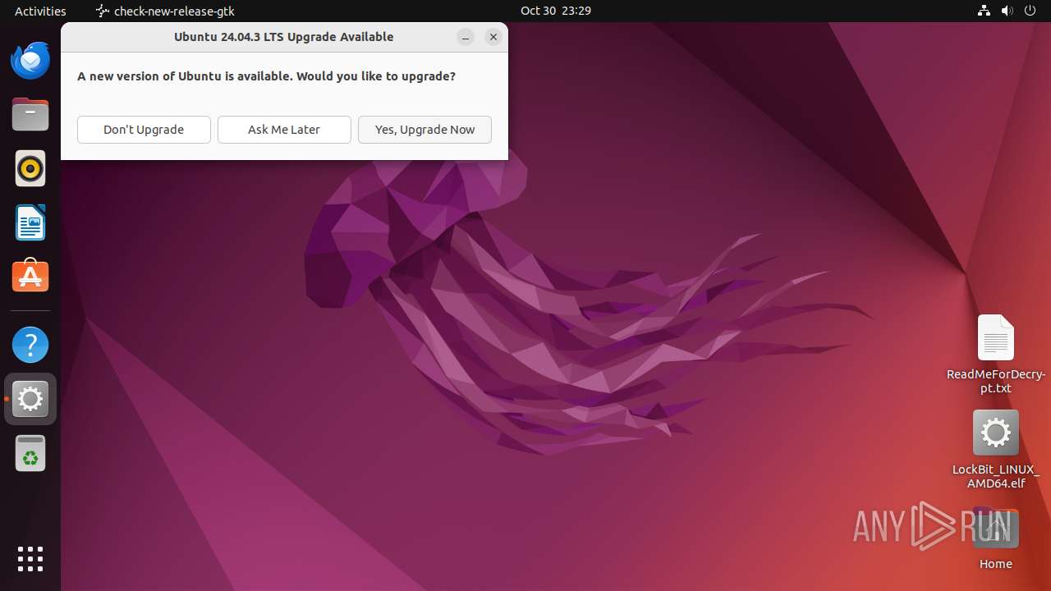Open Ubuntu Software store
Screen dimensions: 1051x591
[x=30, y=277]
